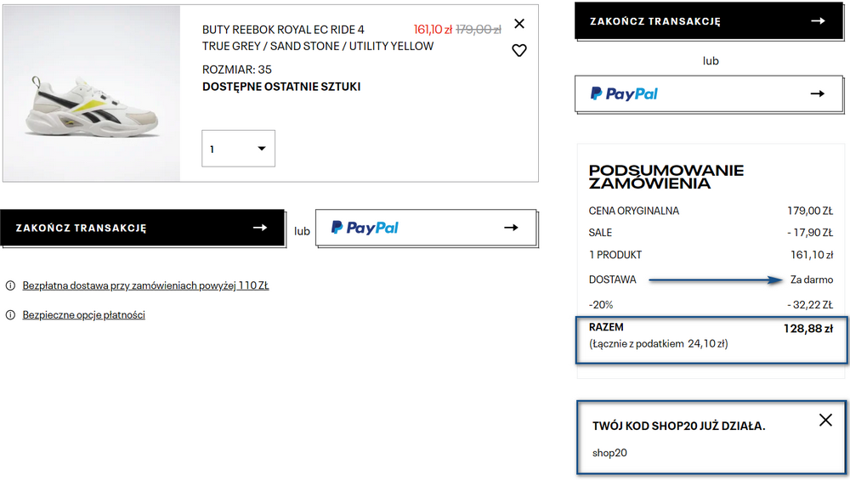Click the dropdown arrow in quantity selector
Image resolution: width=850 pixels, height=480 pixels.
pyautogui.click(x=262, y=149)
